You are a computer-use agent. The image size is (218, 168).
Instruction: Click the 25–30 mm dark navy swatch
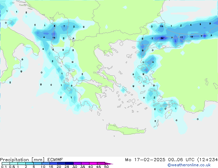(x=69, y=164)
